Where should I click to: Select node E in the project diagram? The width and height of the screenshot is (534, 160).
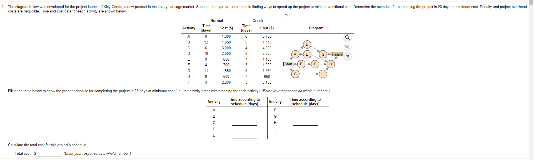pos(307,54)
